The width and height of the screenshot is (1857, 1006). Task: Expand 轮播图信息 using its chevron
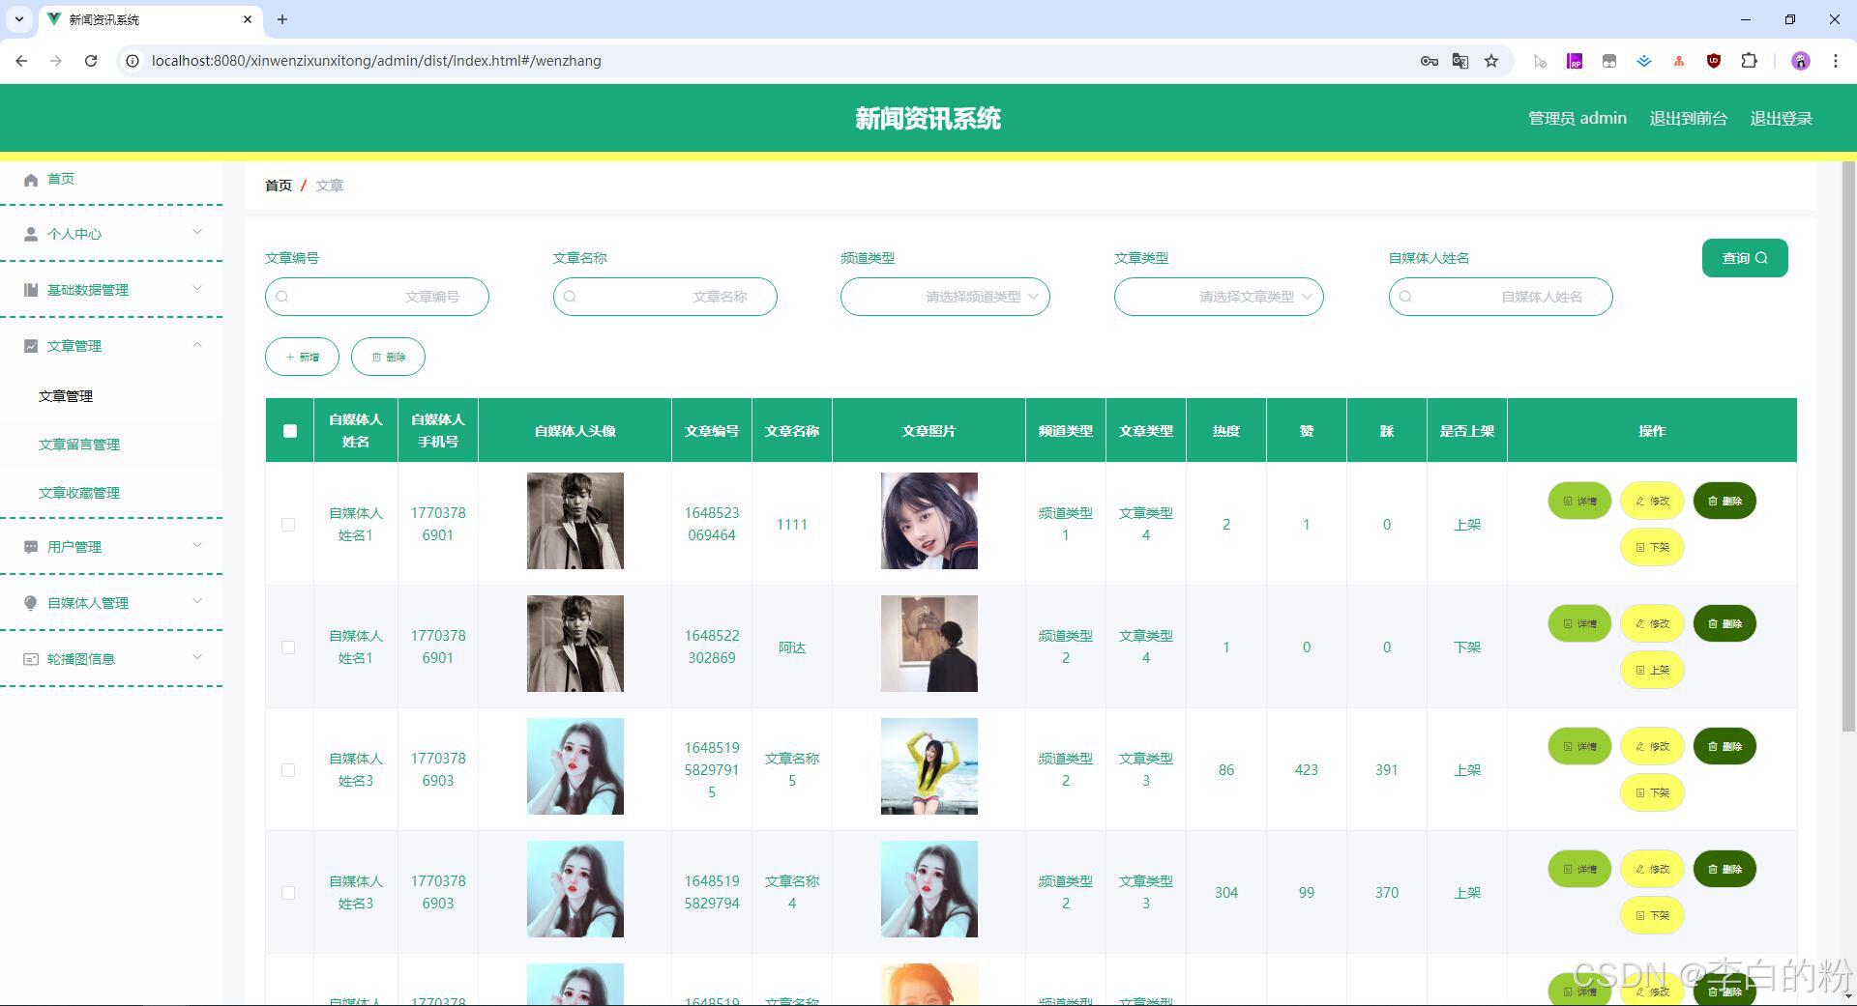[197, 657]
